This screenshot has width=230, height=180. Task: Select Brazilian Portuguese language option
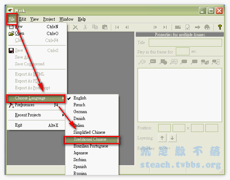[x=92, y=146]
